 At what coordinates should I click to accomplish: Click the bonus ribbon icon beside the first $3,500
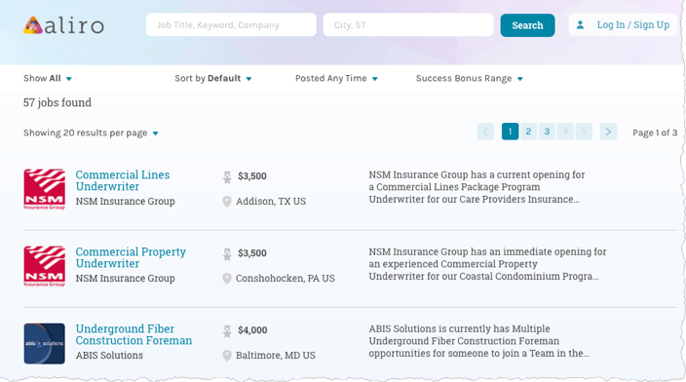[x=227, y=176]
